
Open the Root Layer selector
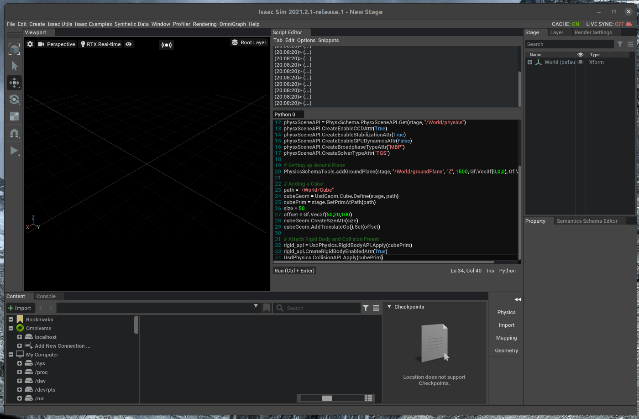pyautogui.click(x=249, y=42)
